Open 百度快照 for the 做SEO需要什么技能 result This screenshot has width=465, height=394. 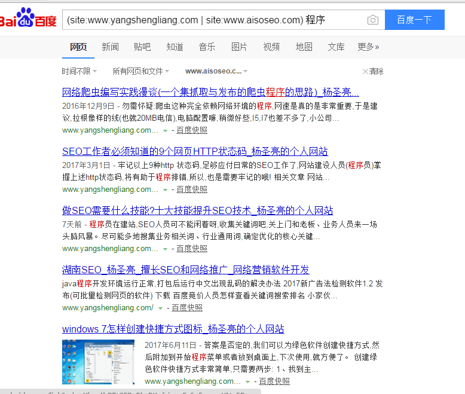pos(192,249)
